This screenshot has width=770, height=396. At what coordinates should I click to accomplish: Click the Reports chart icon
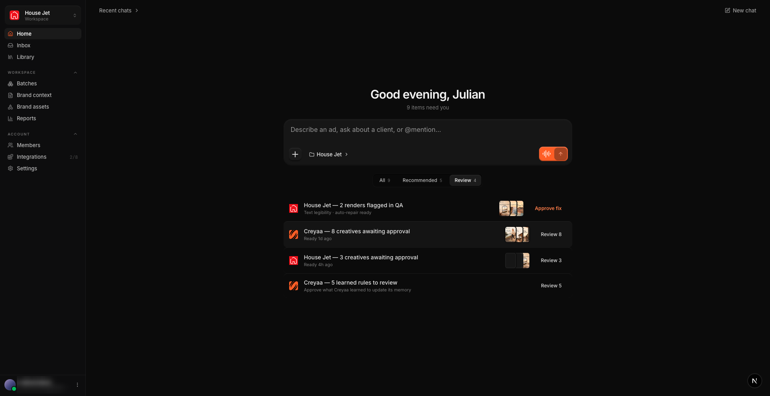tap(10, 118)
